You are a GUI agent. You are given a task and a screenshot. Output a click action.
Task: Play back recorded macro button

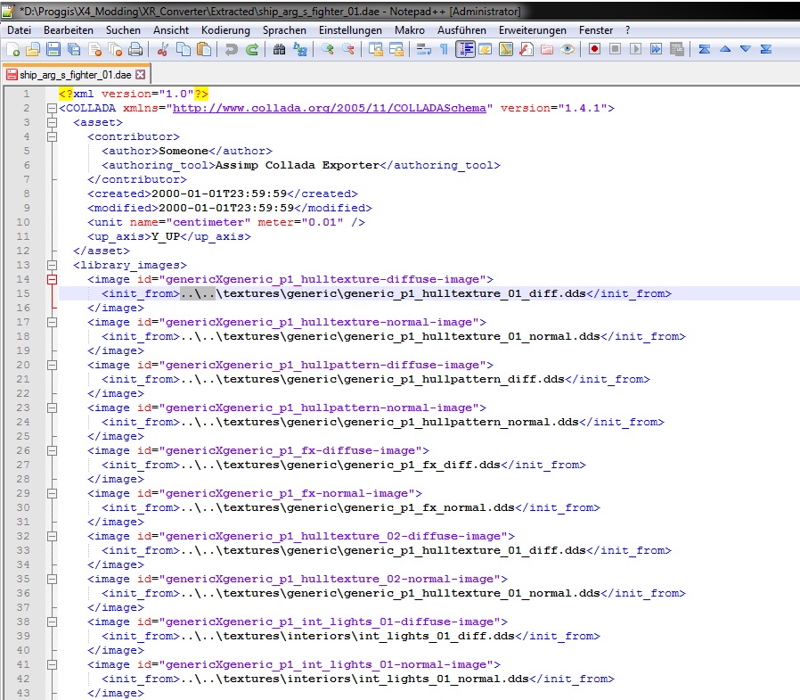point(636,50)
